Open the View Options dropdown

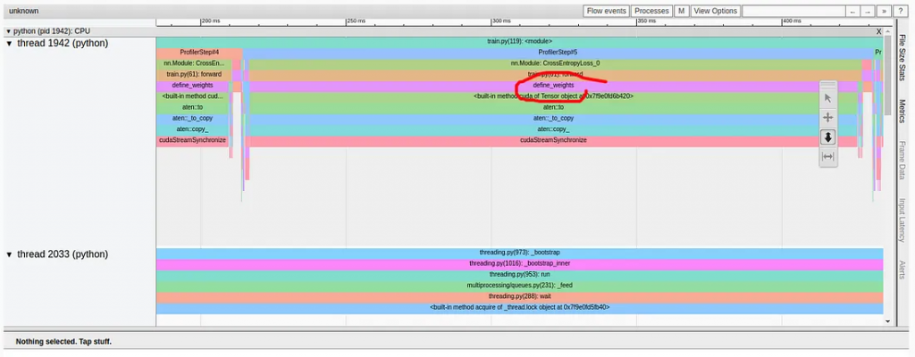click(715, 11)
